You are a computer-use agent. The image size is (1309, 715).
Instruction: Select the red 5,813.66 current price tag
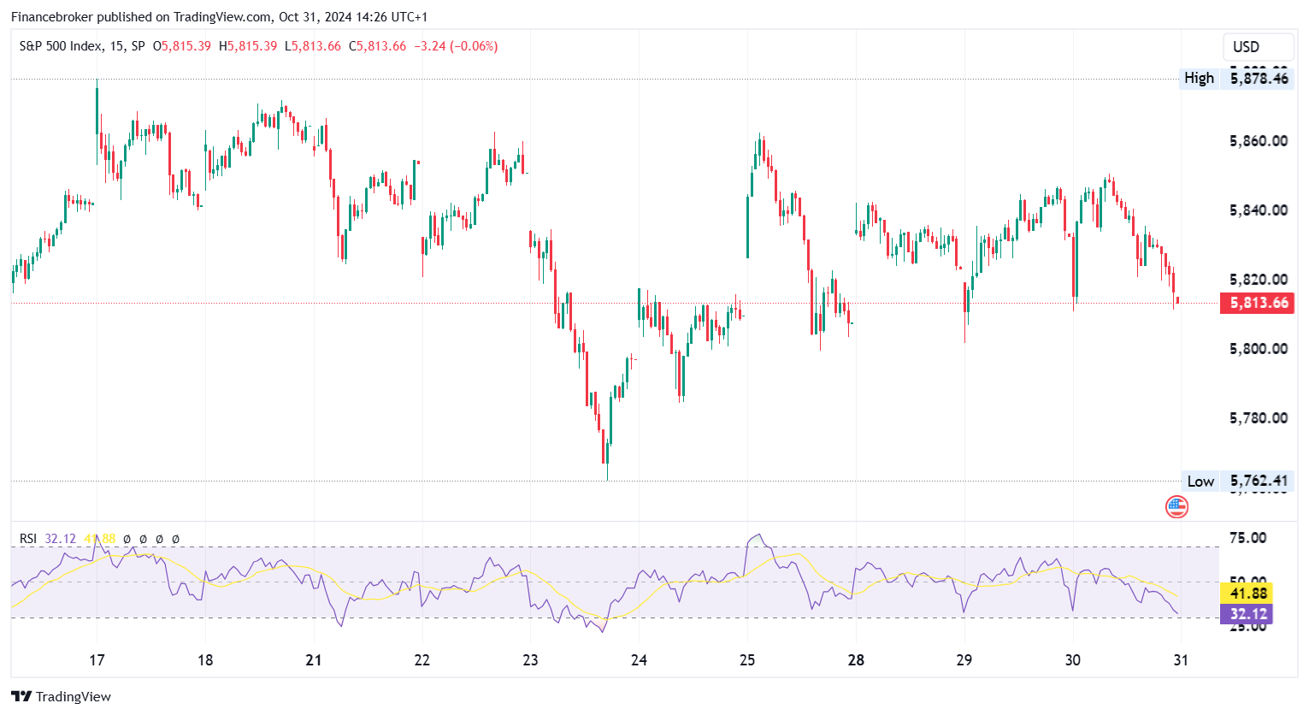click(1258, 303)
